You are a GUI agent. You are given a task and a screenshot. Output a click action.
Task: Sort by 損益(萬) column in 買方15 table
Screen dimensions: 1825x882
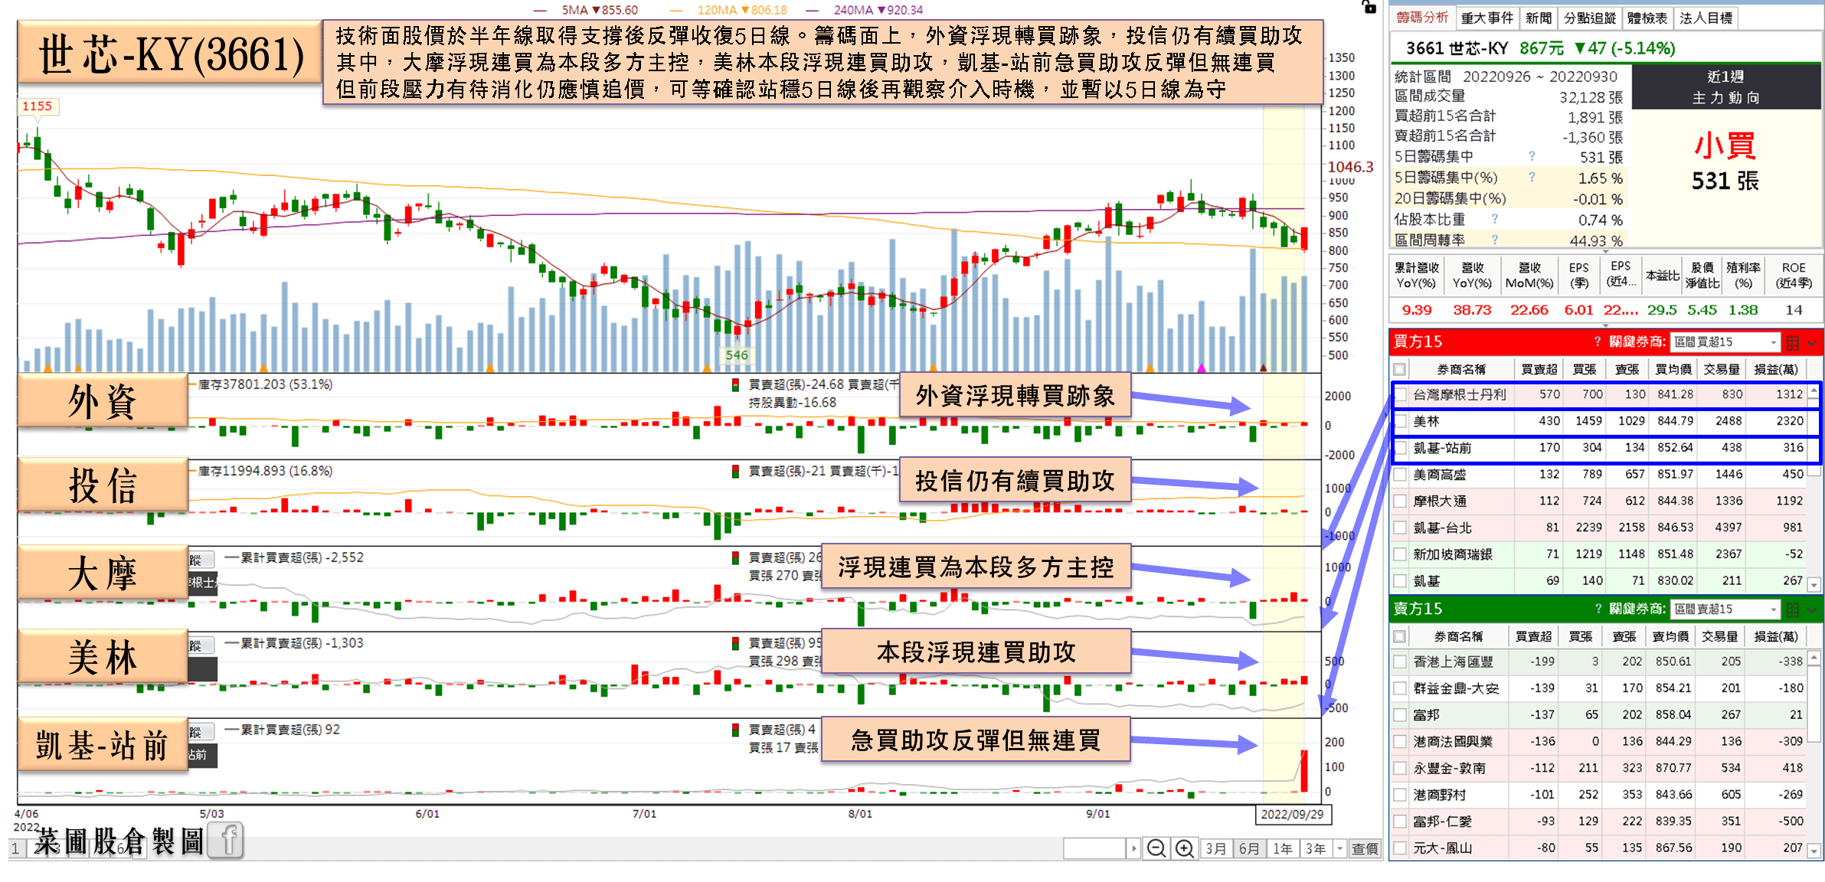tap(1775, 369)
